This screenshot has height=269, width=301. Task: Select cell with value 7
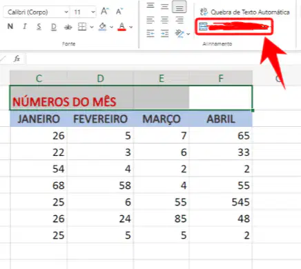coord(162,135)
